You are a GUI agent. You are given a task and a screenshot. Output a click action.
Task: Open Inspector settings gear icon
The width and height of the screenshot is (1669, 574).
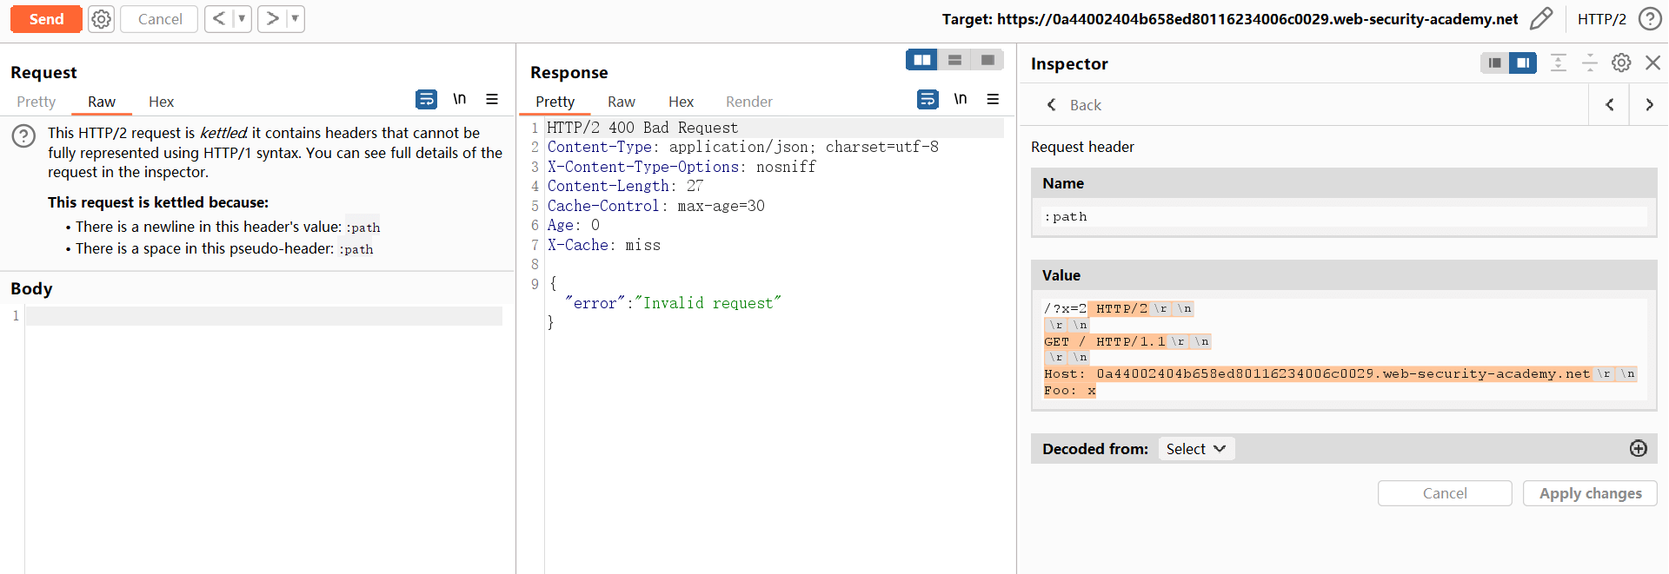click(1621, 63)
